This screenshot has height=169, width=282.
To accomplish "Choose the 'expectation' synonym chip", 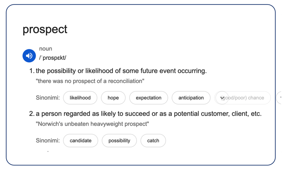I will [148, 98].
